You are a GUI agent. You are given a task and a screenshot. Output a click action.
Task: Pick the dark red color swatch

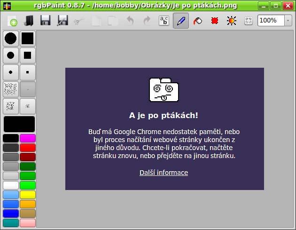point(28,157)
